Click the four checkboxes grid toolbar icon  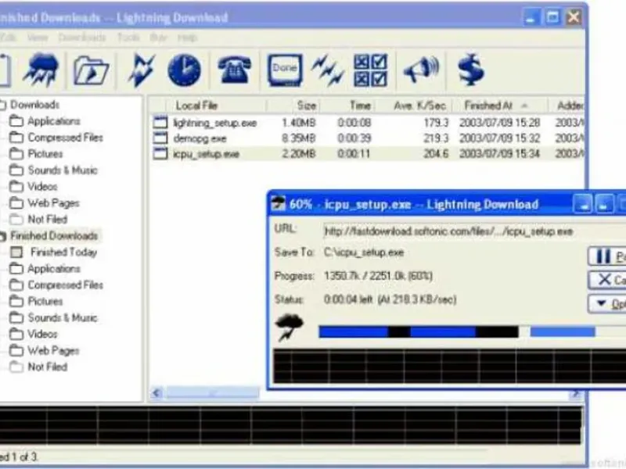pyautogui.click(x=370, y=70)
